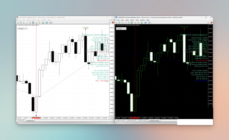Viewport: 229px width, 140px height.
Task: Click the chart shift icon in right window toolbar
Action: click(138, 23)
